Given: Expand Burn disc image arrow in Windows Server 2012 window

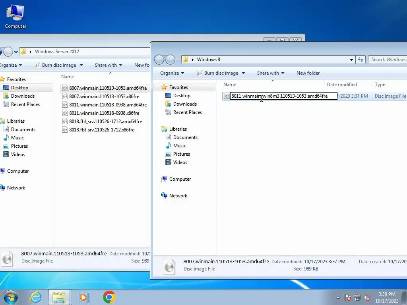Looking at the screenshot, I should tap(81, 65).
